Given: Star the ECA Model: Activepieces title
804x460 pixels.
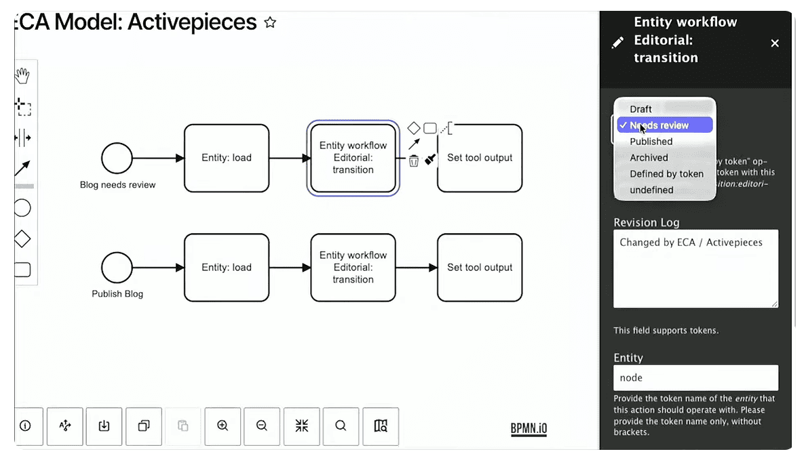Looking at the screenshot, I should click(270, 23).
